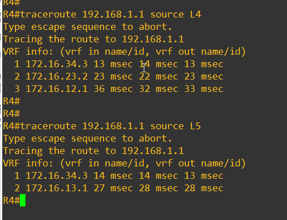This screenshot has height=220, width=287.
Task: Click hop 172.16.23.2 in the L4 traceroute
Action: 57,76
